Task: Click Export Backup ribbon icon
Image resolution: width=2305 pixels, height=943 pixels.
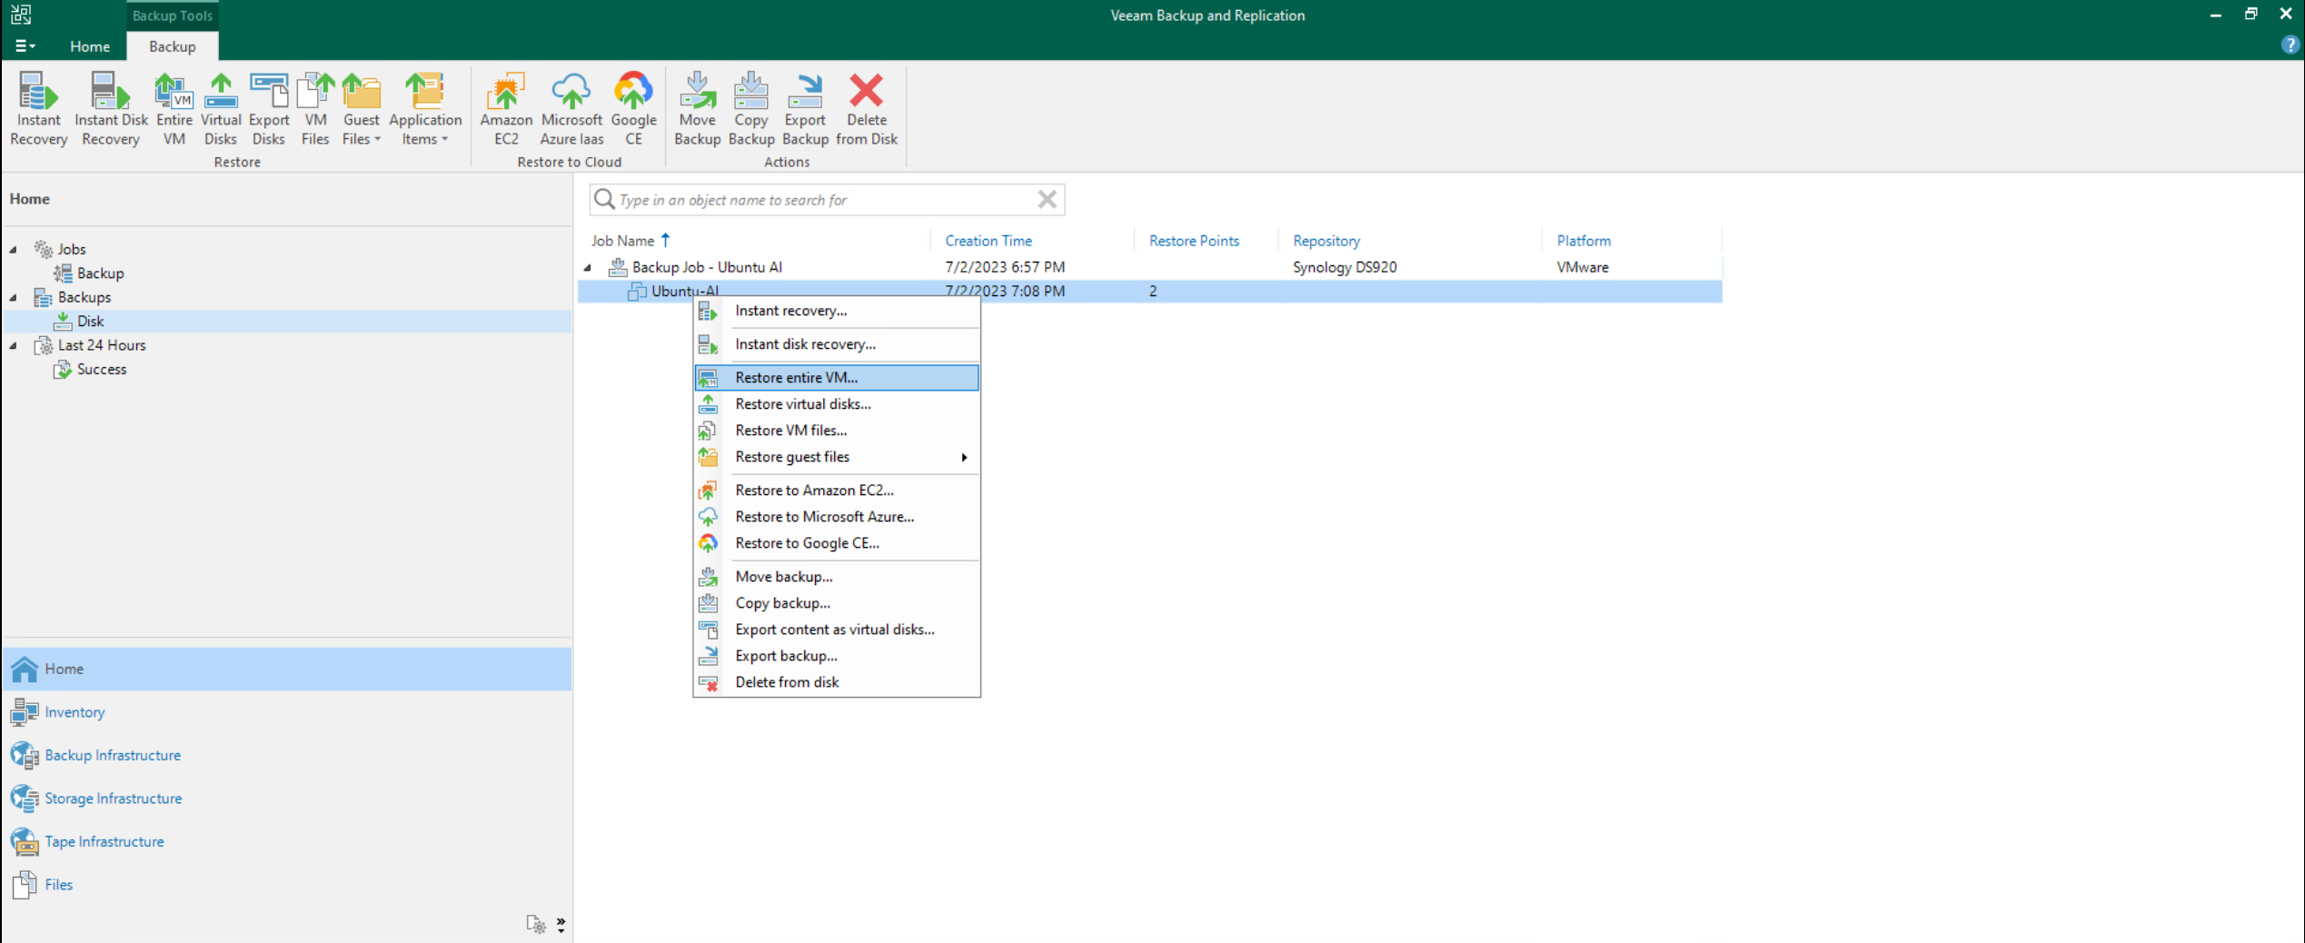Action: pos(805,109)
